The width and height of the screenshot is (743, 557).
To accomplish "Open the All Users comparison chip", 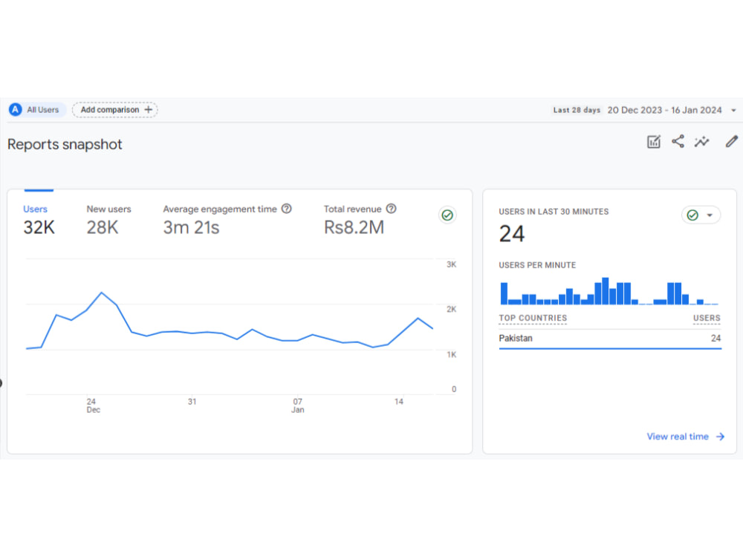I will click(37, 110).
